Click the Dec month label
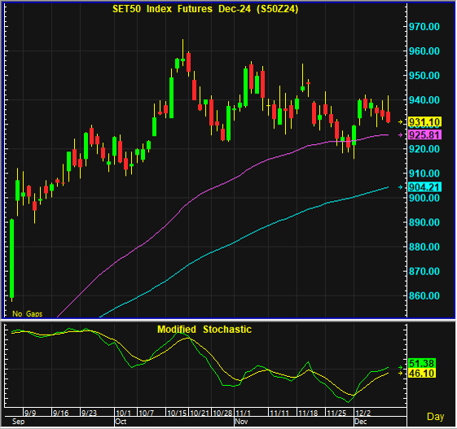Screen dimensions: 457x429 pos(361,422)
